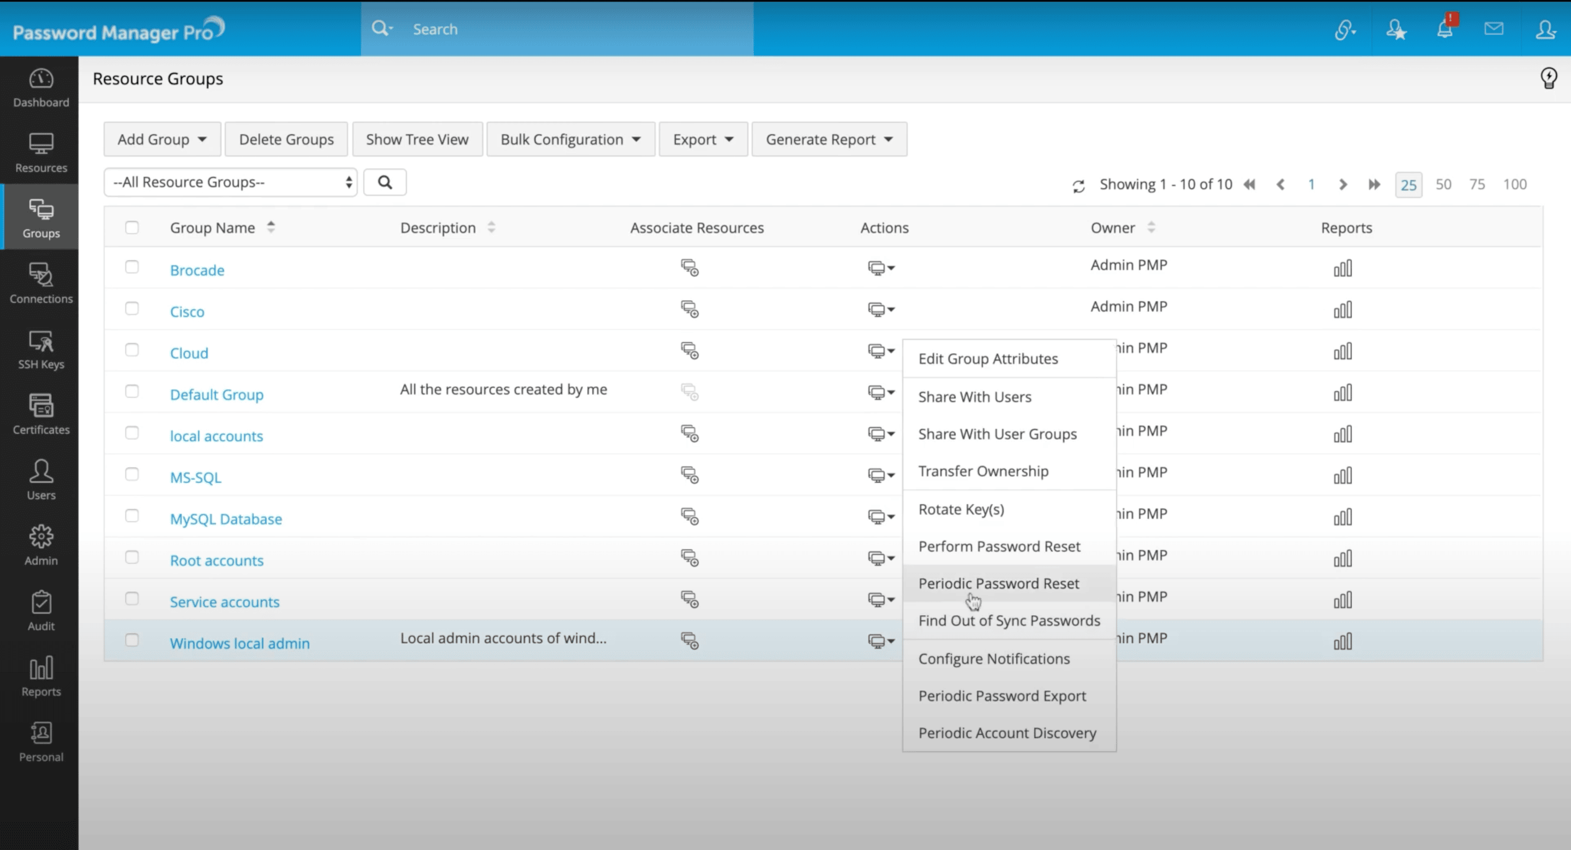Set page size to 50
This screenshot has width=1571, height=850.
[x=1443, y=184]
